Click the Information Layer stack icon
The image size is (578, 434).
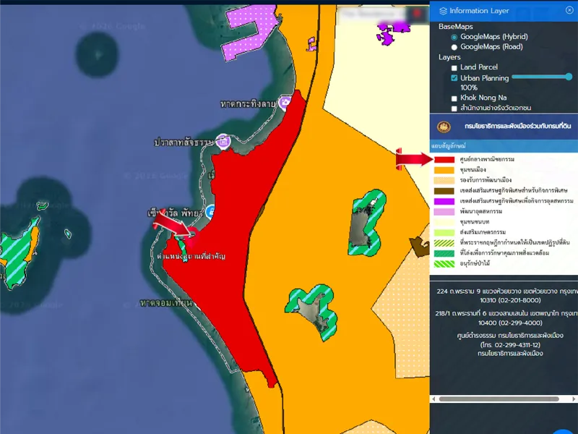pos(443,11)
